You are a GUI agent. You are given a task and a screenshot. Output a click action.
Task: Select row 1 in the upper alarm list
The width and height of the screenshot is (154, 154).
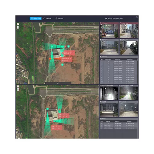(x=119, y=62)
